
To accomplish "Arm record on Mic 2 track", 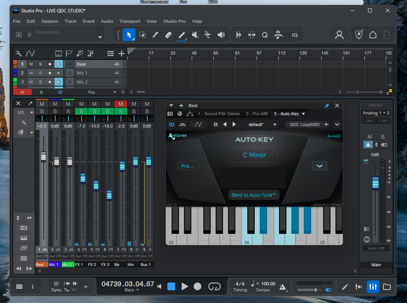I will [50, 82].
